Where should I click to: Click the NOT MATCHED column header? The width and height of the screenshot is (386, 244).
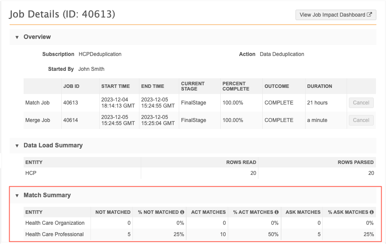tap(113, 212)
